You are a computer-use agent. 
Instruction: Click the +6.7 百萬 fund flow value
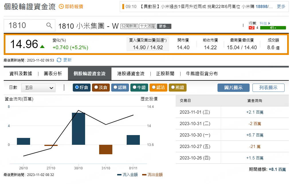tap(255, 135)
